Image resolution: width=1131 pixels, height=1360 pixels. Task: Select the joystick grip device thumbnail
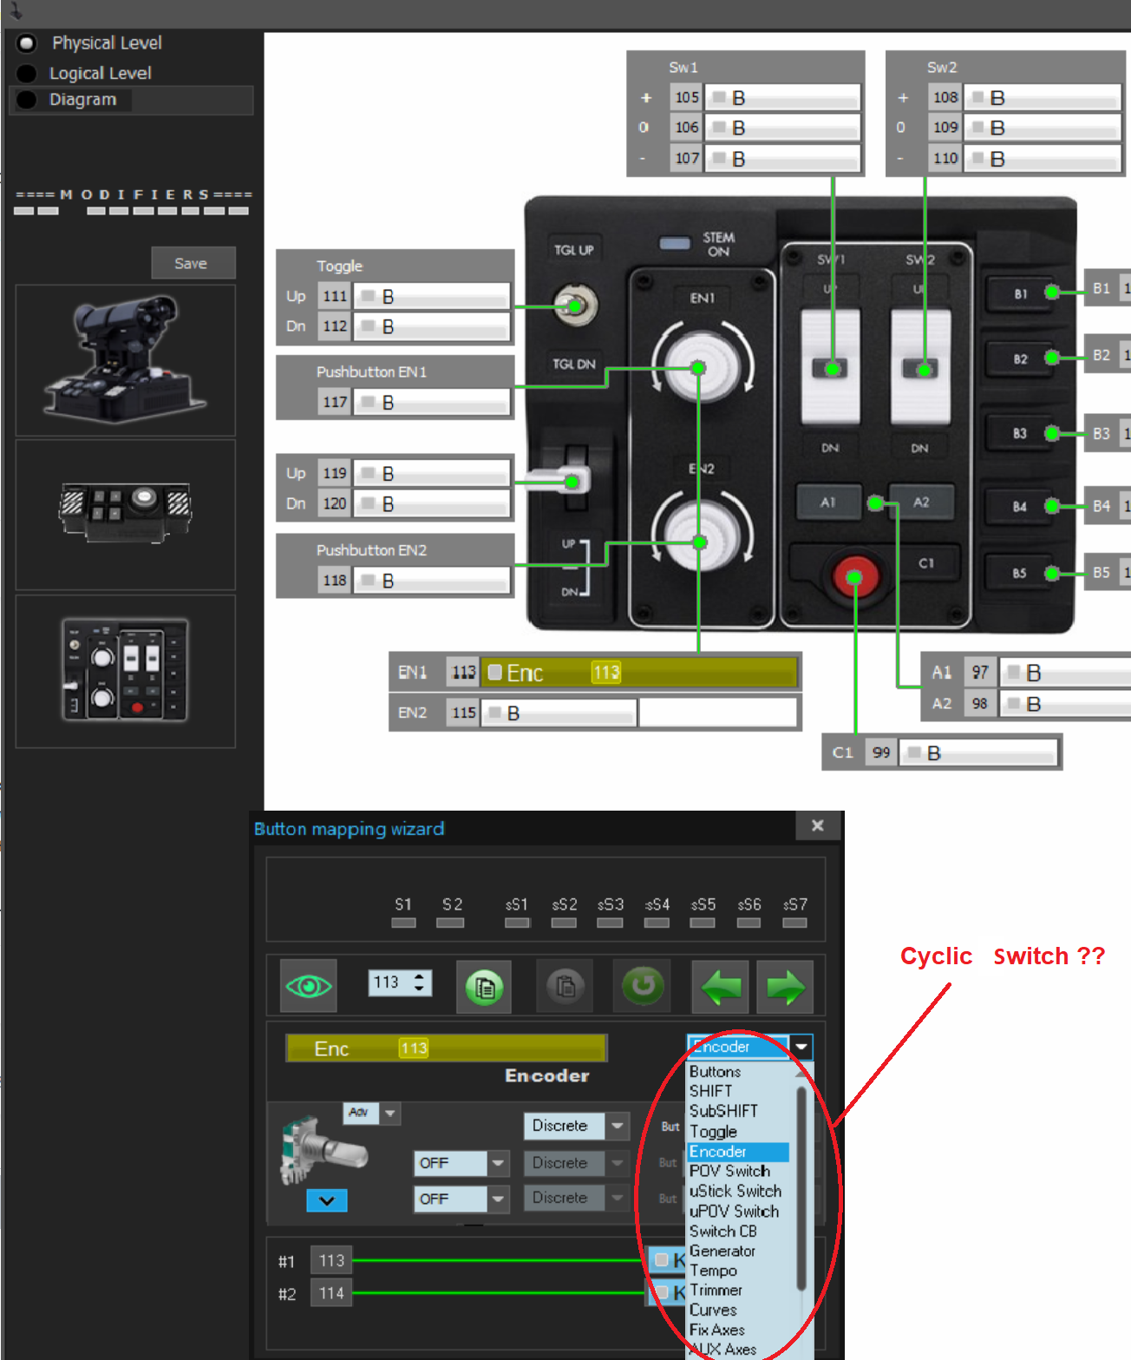[126, 360]
